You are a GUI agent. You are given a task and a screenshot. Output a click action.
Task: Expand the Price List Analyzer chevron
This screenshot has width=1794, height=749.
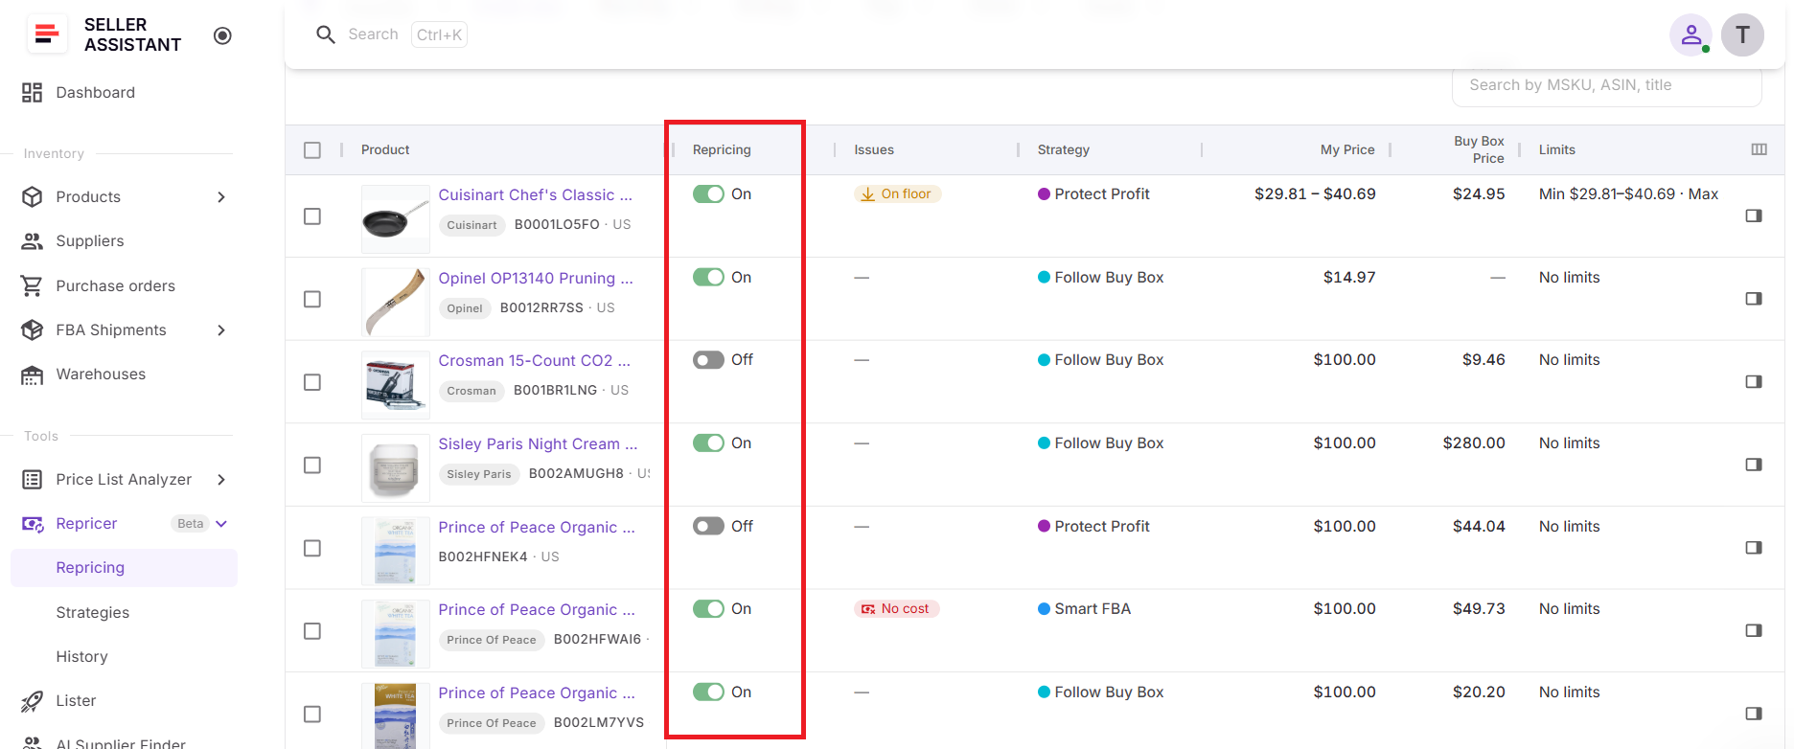point(221,480)
